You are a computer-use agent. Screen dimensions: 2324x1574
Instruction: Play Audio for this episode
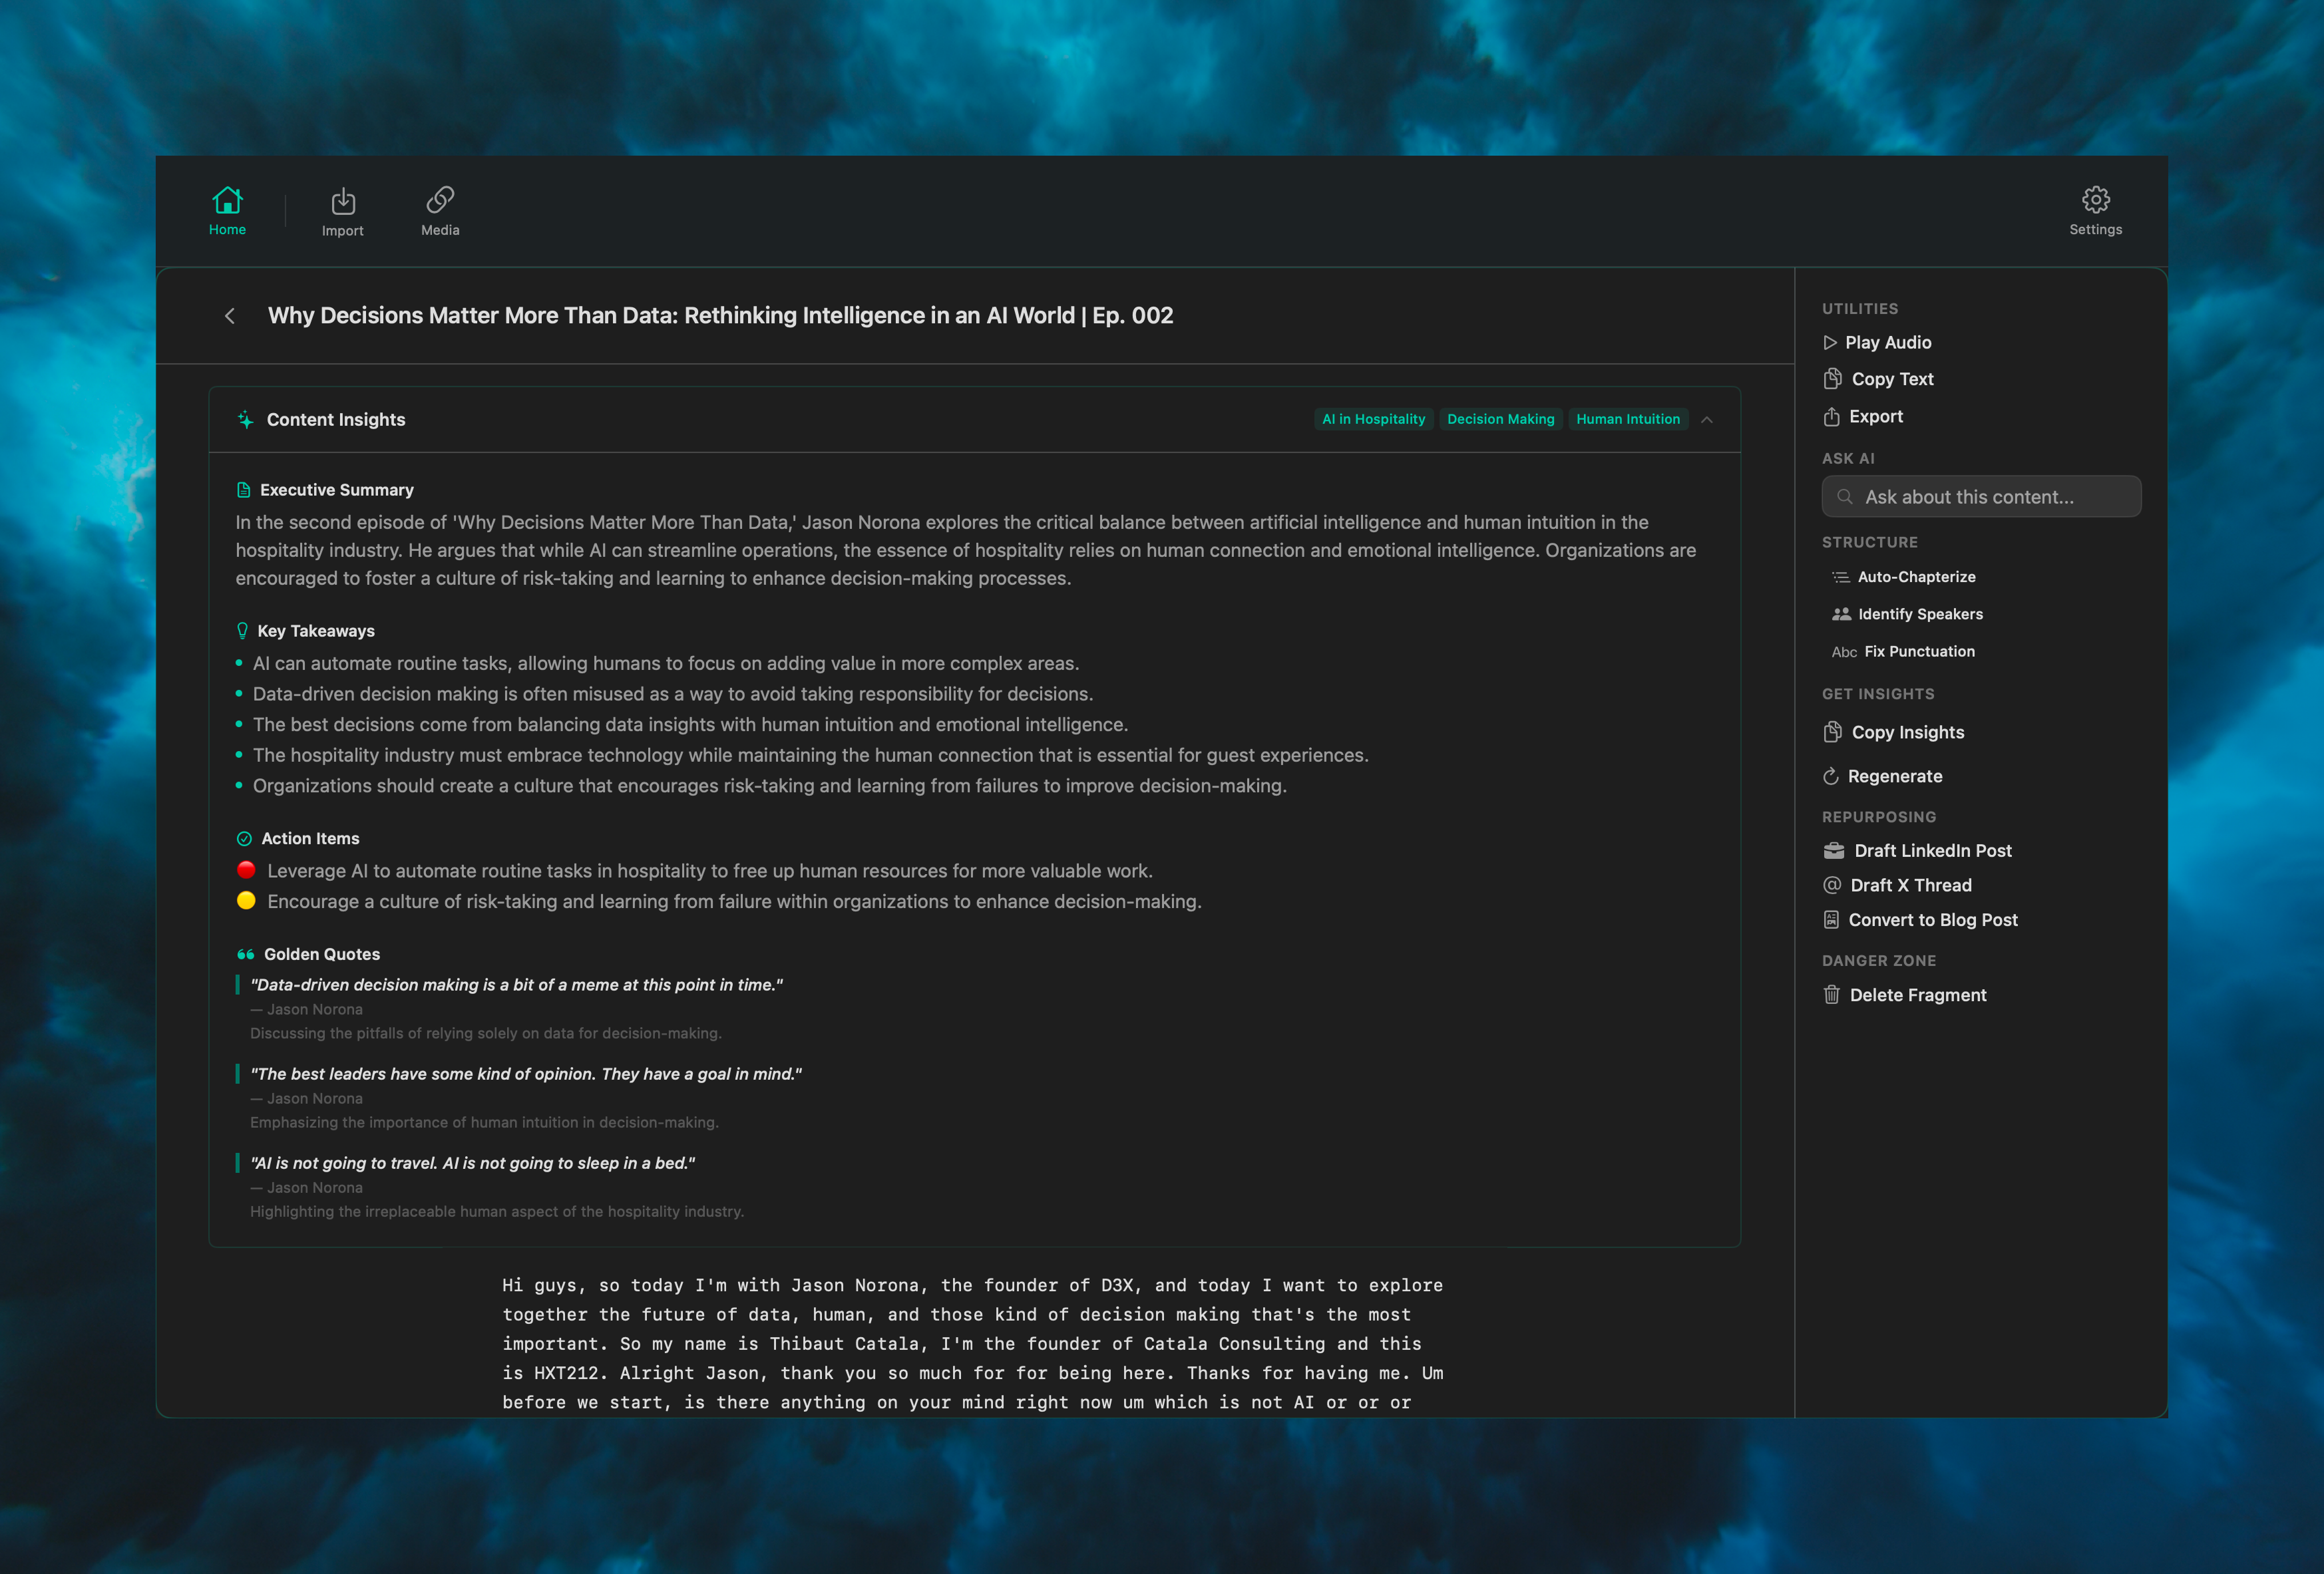point(1888,342)
